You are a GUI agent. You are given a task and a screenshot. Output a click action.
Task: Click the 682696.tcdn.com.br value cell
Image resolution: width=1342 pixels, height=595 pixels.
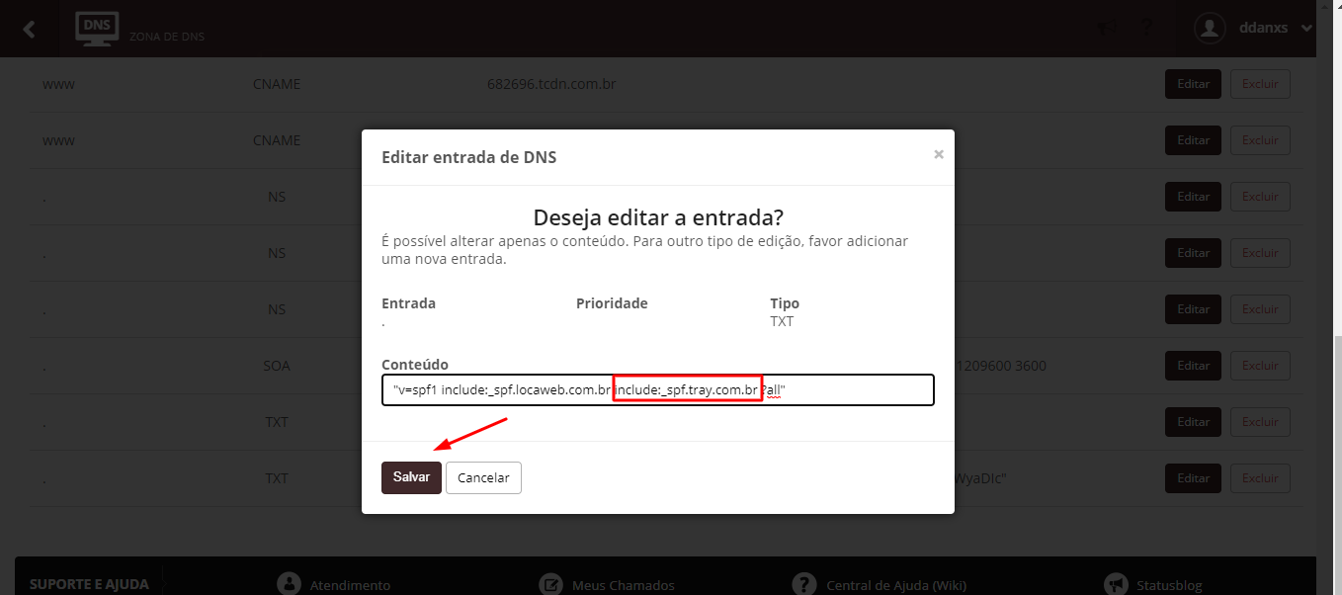[551, 84]
